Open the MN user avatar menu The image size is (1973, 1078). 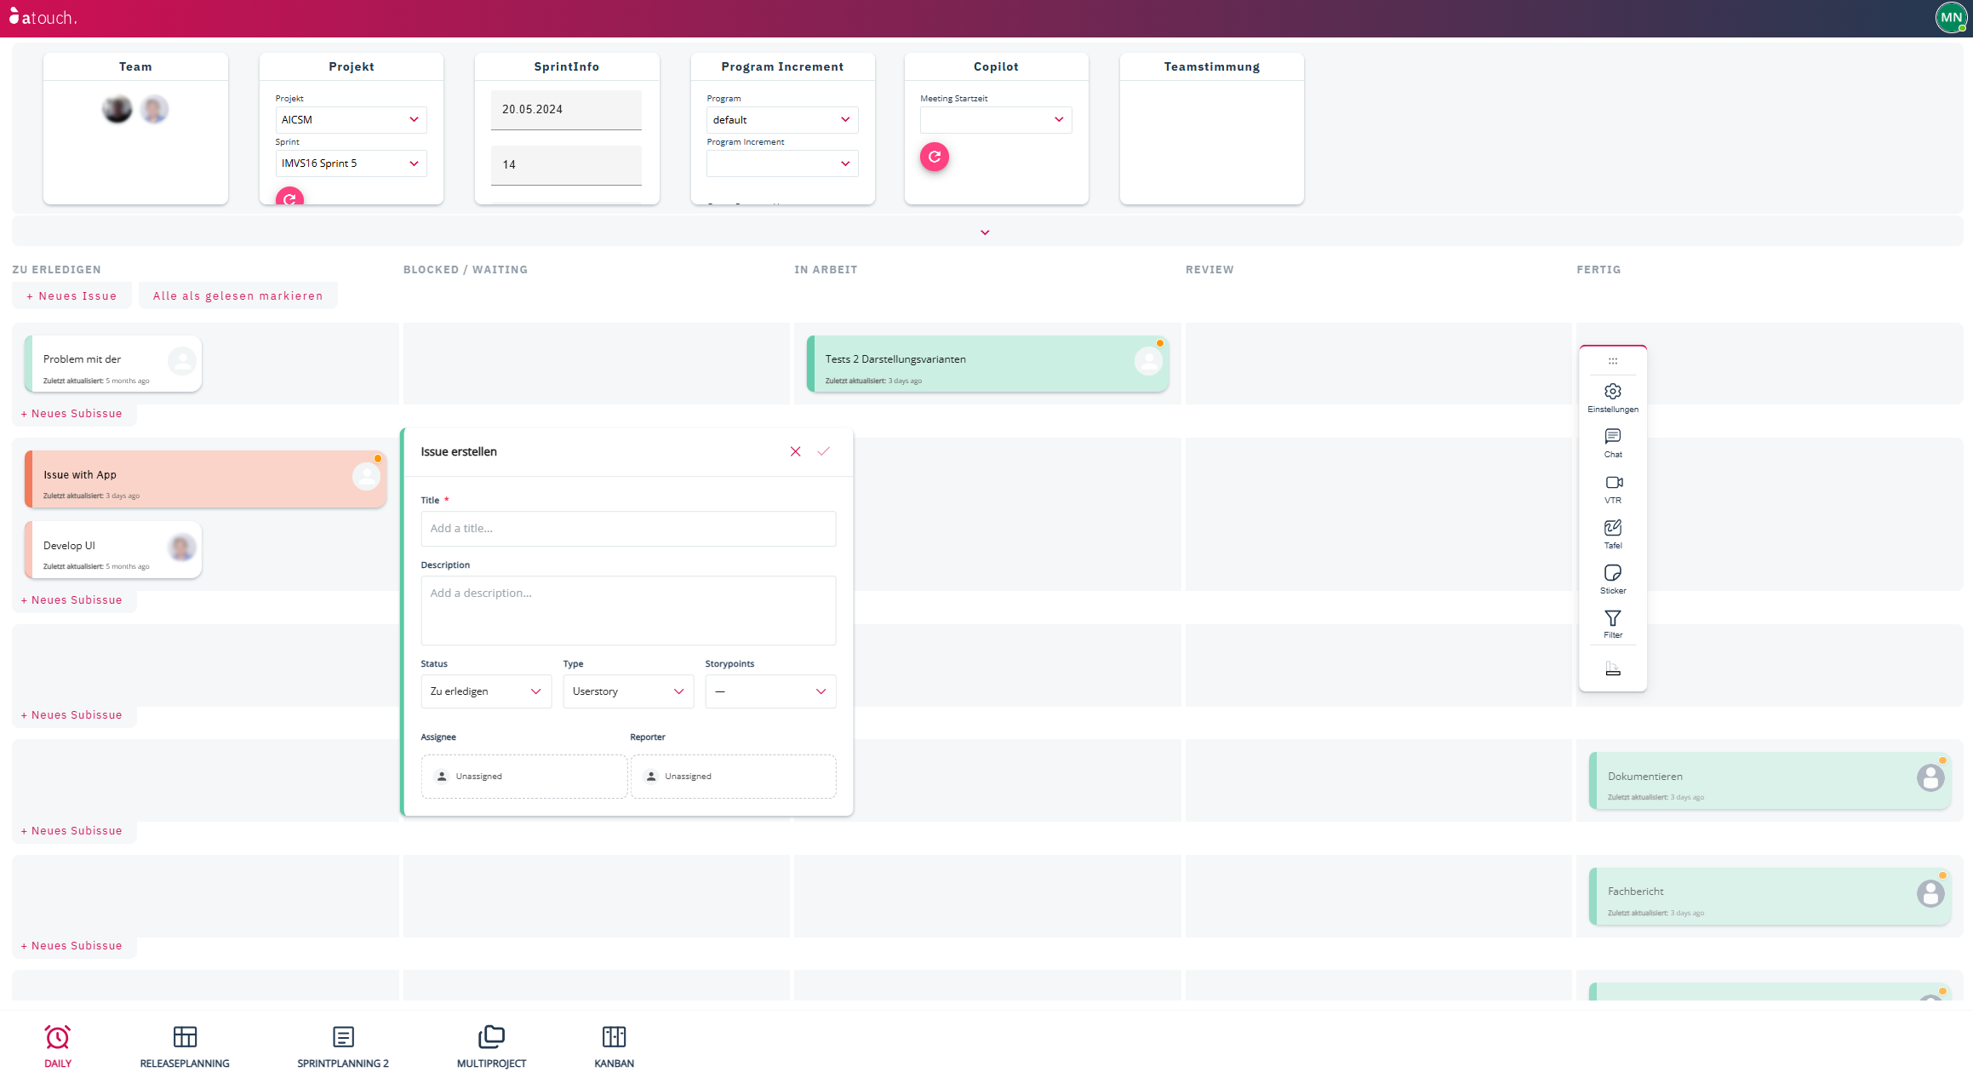(1951, 17)
